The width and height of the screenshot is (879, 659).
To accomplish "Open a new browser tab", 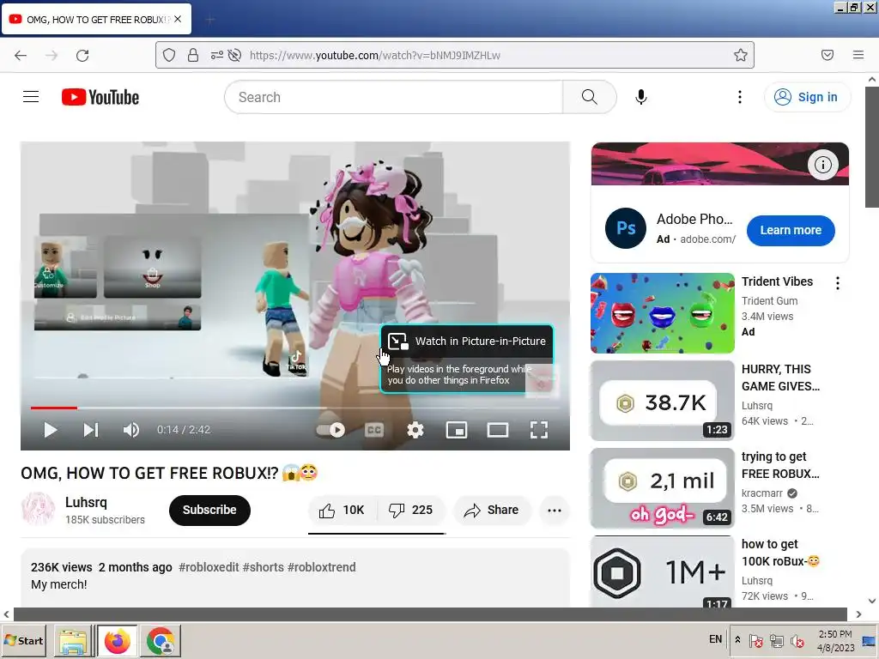I will [209, 20].
